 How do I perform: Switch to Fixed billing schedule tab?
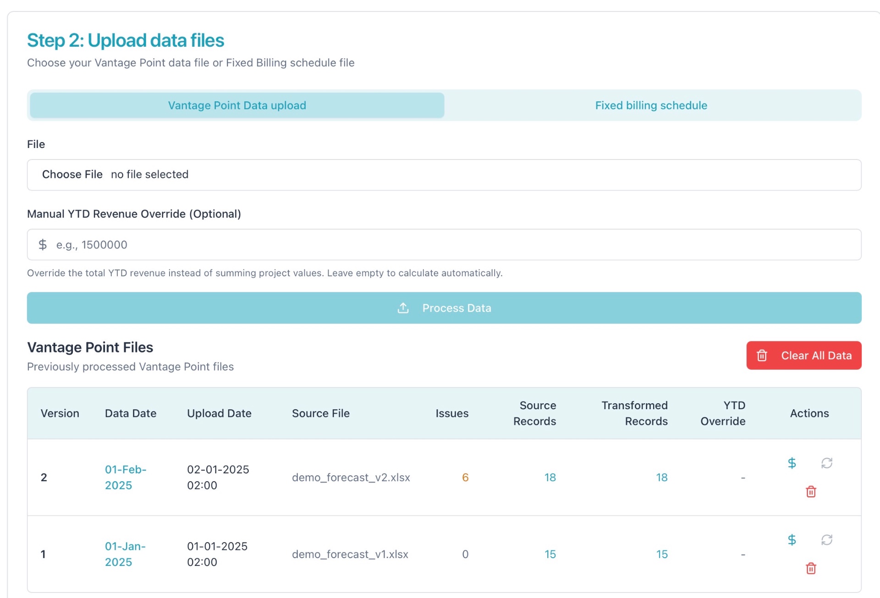pos(651,105)
